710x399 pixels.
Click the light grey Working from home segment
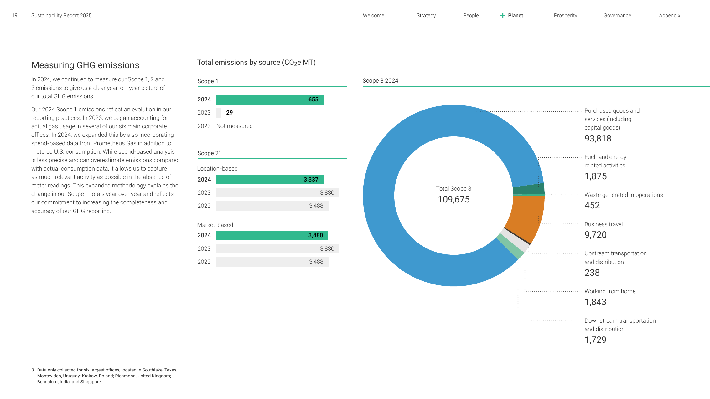pyautogui.click(x=516, y=240)
